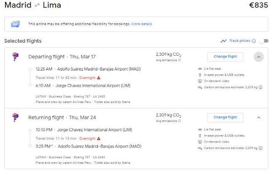The width and height of the screenshot is (270, 173).
Task: Change the departing flight on Mar 17
Action: (225, 57)
